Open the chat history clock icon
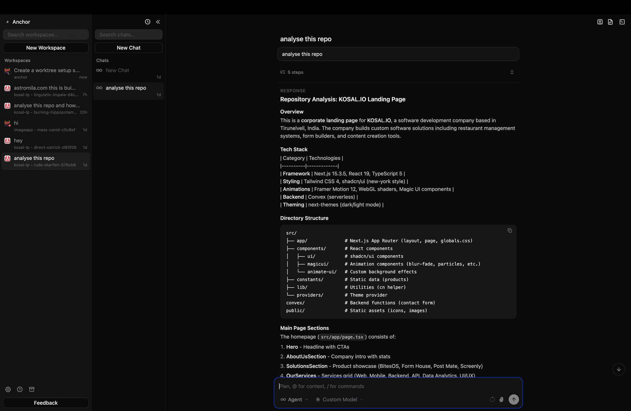Screen dimensions: 631x411 148,22
